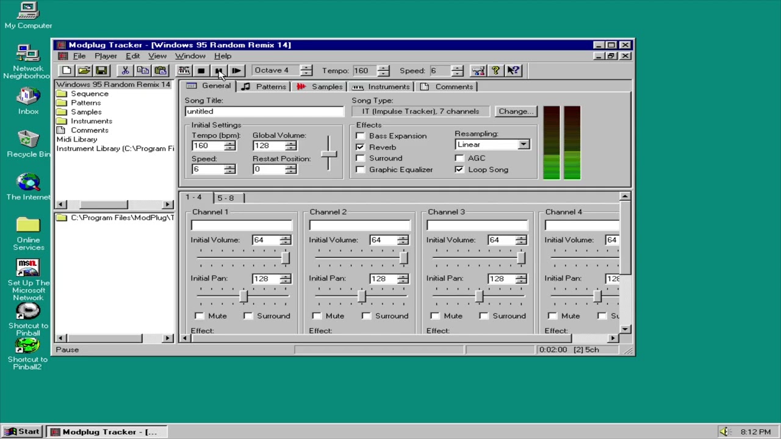Screen dimensions: 781x439
Task: Select Midi Library in the tree
Action: [x=77, y=140]
